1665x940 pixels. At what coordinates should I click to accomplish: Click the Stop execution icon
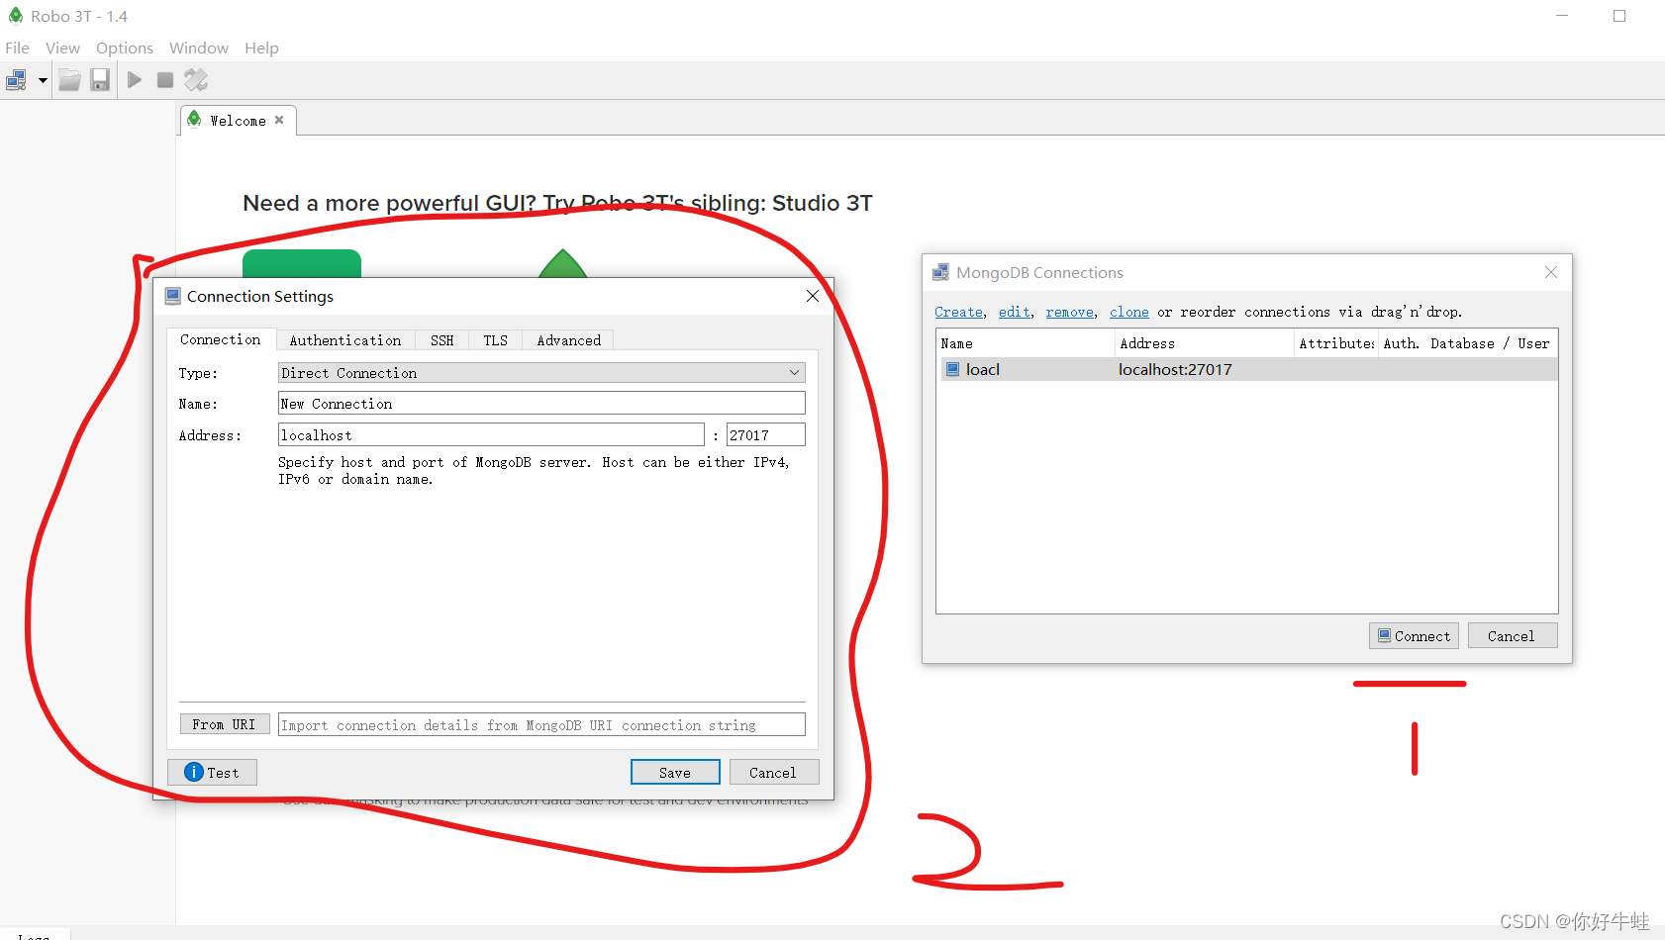tap(165, 80)
